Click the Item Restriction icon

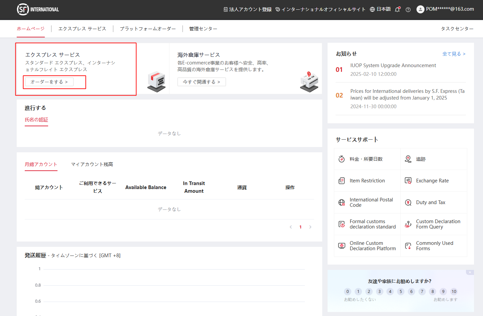click(x=342, y=180)
